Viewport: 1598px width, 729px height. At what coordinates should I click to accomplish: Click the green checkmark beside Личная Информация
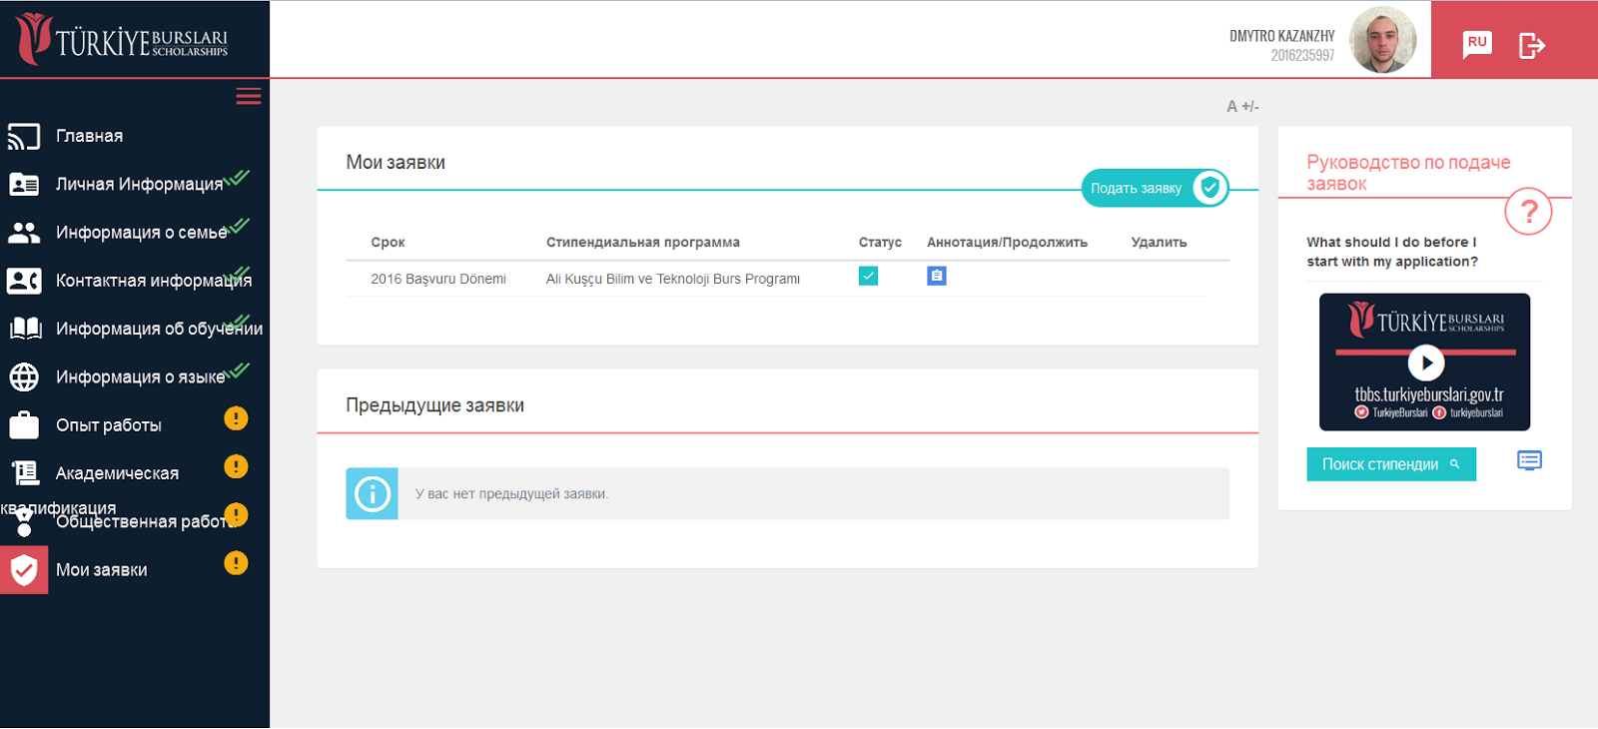(x=237, y=178)
